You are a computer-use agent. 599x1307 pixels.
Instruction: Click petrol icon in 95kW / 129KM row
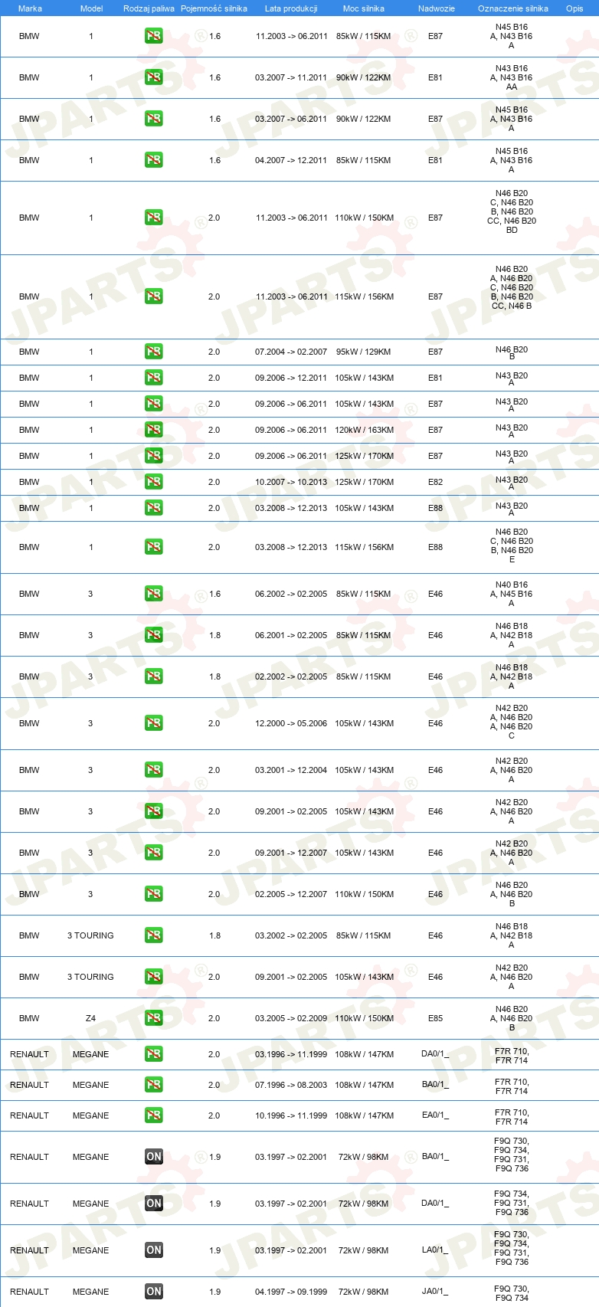click(x=154, y=352)
